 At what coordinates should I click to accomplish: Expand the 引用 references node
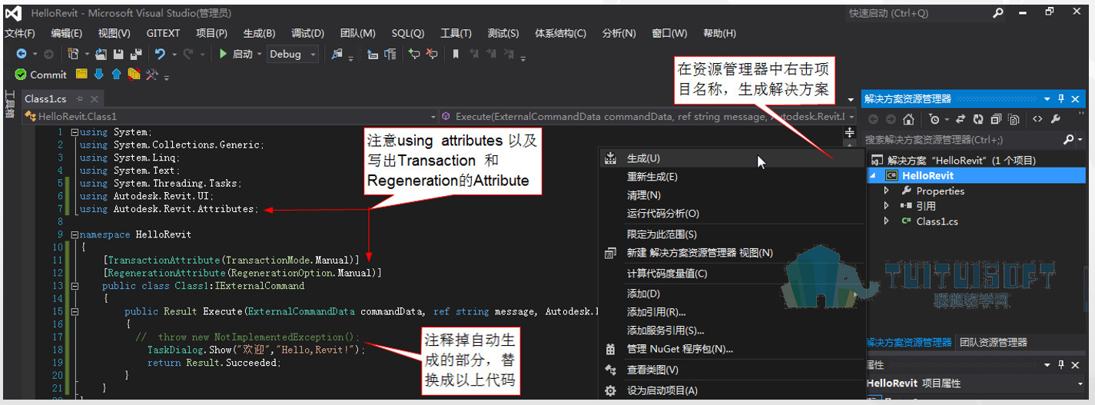tap(886, 206)
